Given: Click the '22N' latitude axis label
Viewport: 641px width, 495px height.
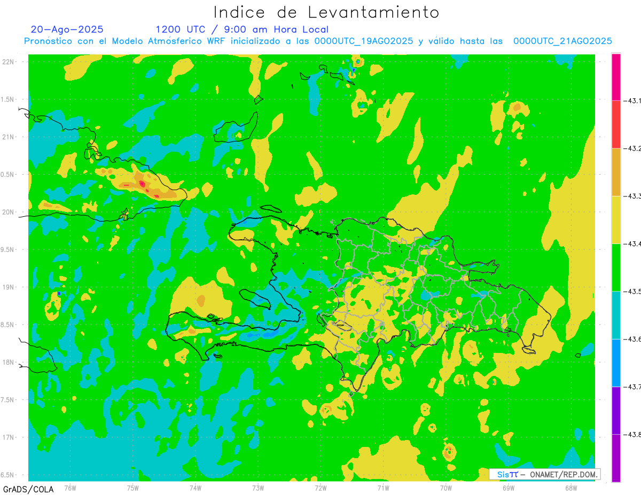Looking at the screenshot, I should click(9, 62).
